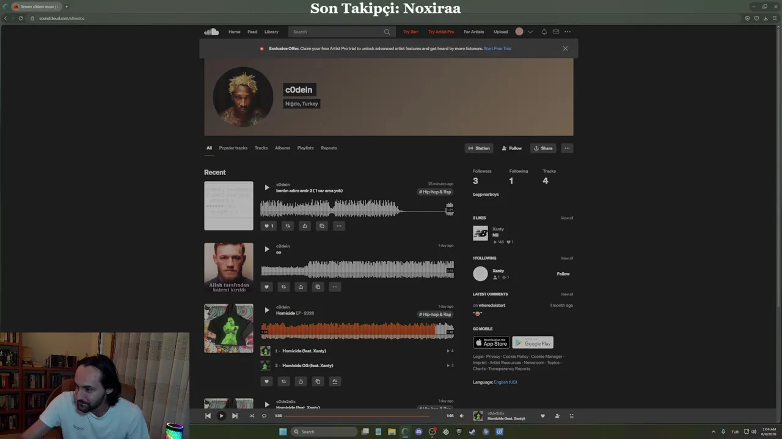
Task: Copy link of the Homicide EP
Action: 318,381
